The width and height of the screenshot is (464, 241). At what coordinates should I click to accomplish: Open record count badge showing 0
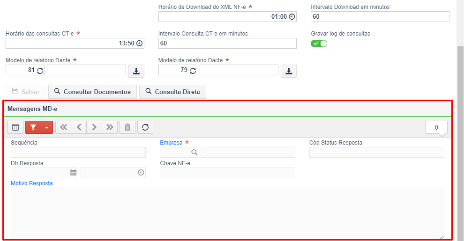[x=436, y=127]
